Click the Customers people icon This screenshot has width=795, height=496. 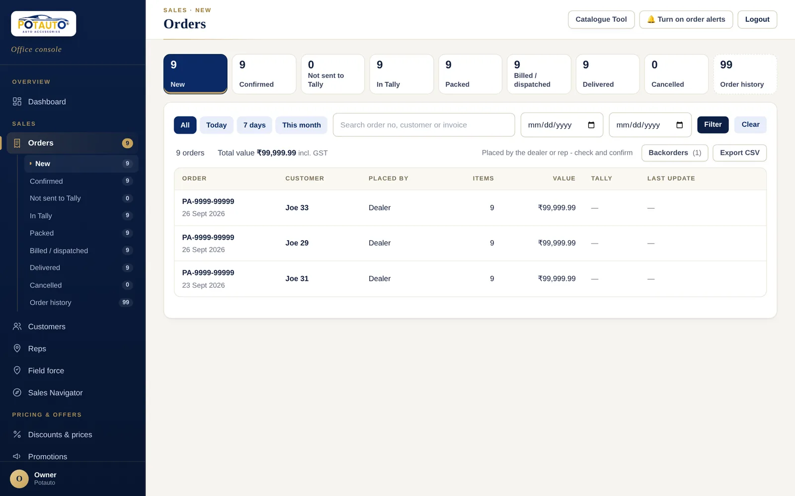pos(17,326)
